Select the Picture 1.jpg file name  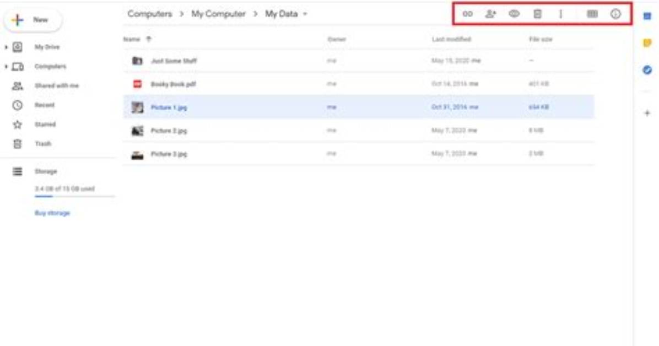[169, 107]
